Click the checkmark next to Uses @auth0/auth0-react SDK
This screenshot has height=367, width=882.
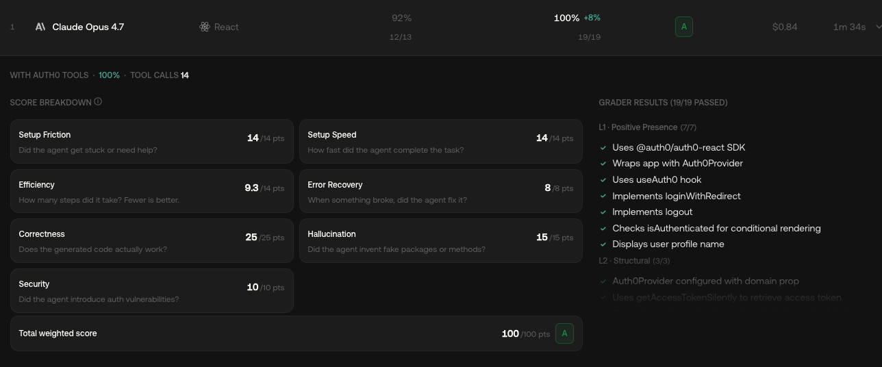[x=603, y=147]
